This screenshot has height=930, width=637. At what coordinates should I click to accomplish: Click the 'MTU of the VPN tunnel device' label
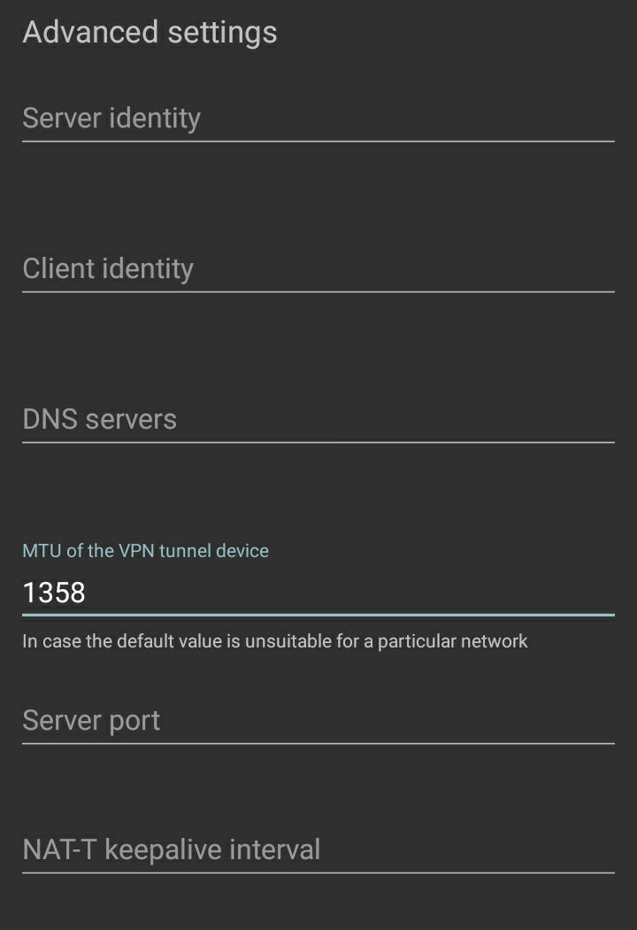(145, 551)
